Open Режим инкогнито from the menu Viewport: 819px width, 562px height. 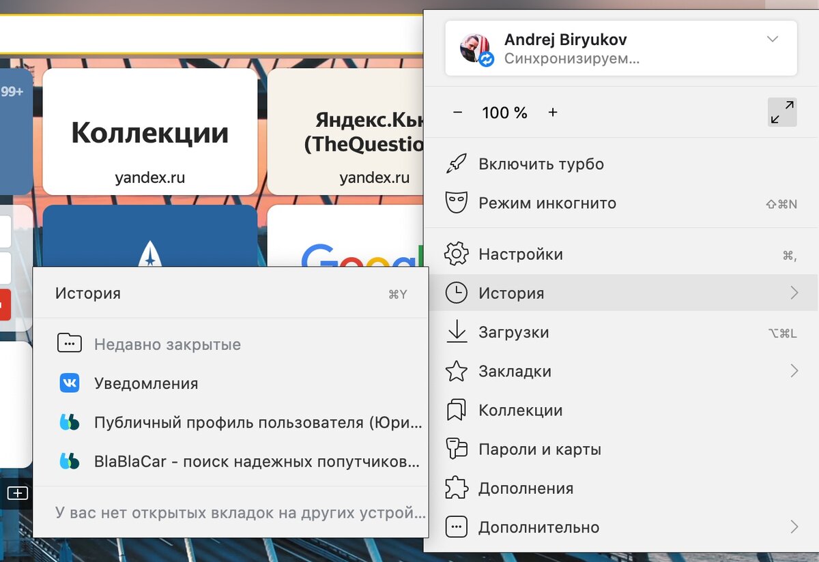pos(621,203)
